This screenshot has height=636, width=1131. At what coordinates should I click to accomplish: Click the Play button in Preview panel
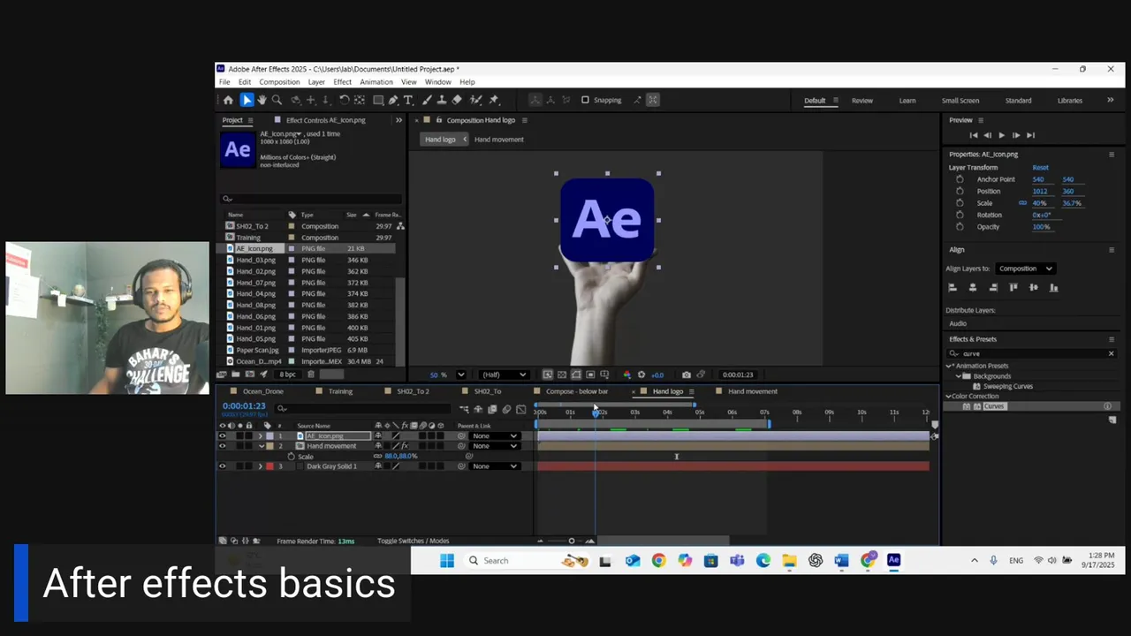click(x=1001, y=135)
